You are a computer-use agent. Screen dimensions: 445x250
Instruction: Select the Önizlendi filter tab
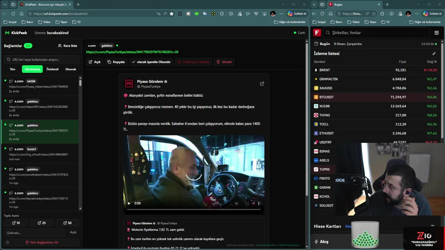click(x=52, y=69)
